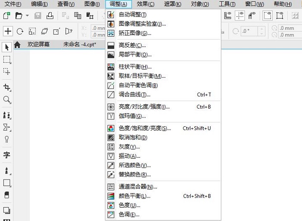The height and width of the screenshot is (221, 302).
Task: Choose 自动平衡色调(B) menu item
Action: pos(163,85)
